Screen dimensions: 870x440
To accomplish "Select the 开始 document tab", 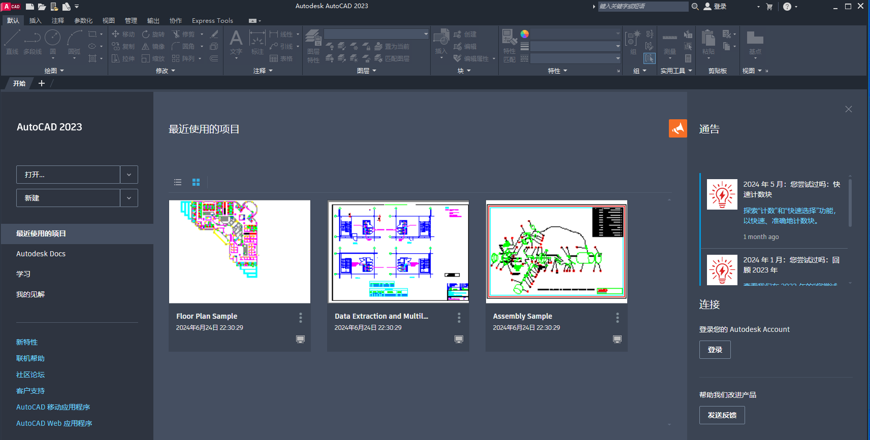I will click(x=19, y=83).
